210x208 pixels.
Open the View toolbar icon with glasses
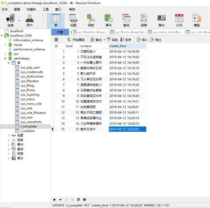[x=73, y=20]
